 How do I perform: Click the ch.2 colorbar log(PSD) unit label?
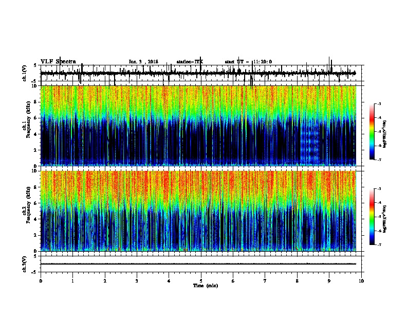coord(385,219)
